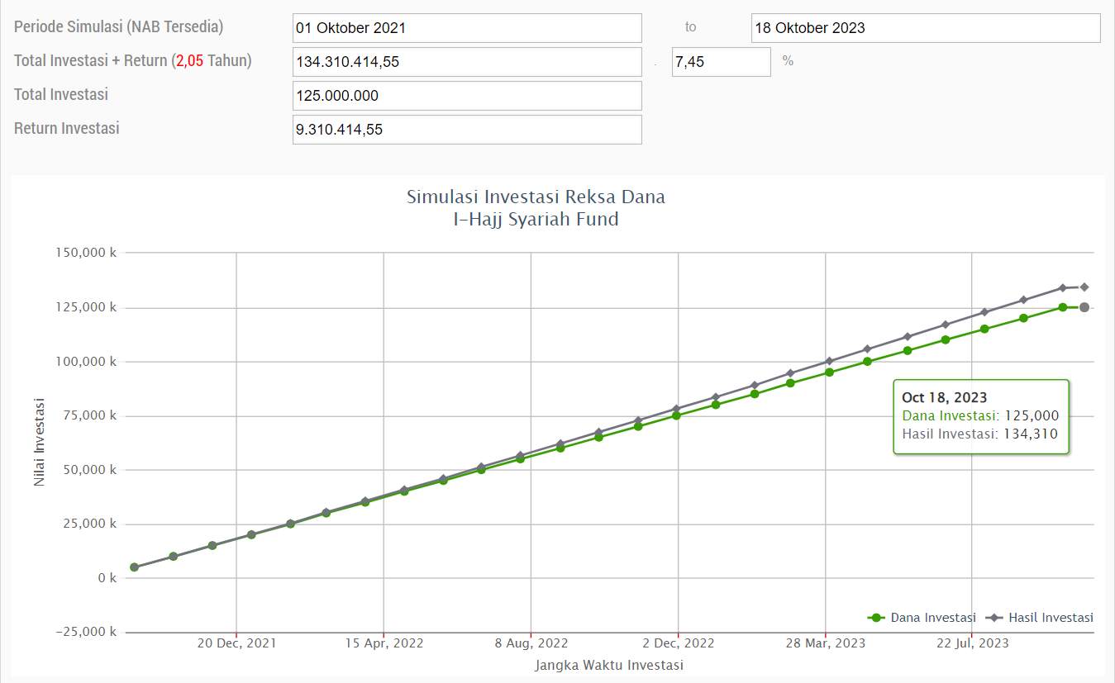Image resolution: width=1115 pixels, height=683 pixels.
Task: Toggle Hasil Investasi series in chart legend
Action: pos(1039,618)
